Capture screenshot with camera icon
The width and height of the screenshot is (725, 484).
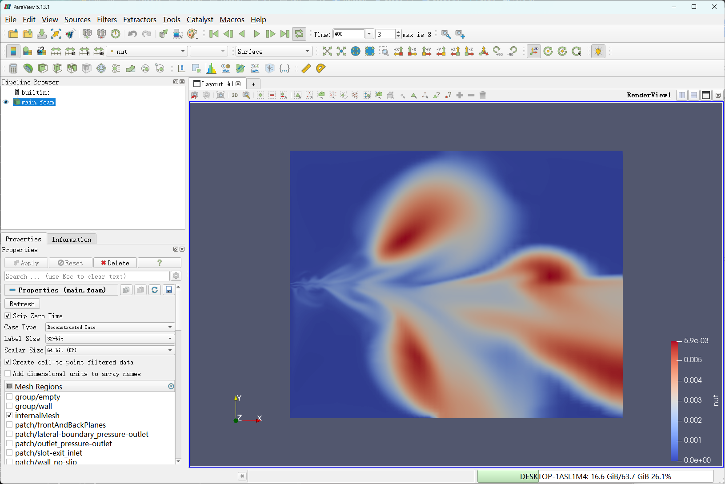(220, 95)
